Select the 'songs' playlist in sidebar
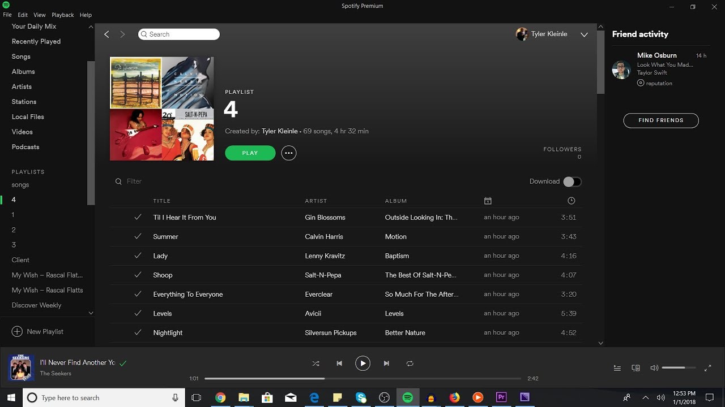The image size is (725, 407). click(20, 185)
